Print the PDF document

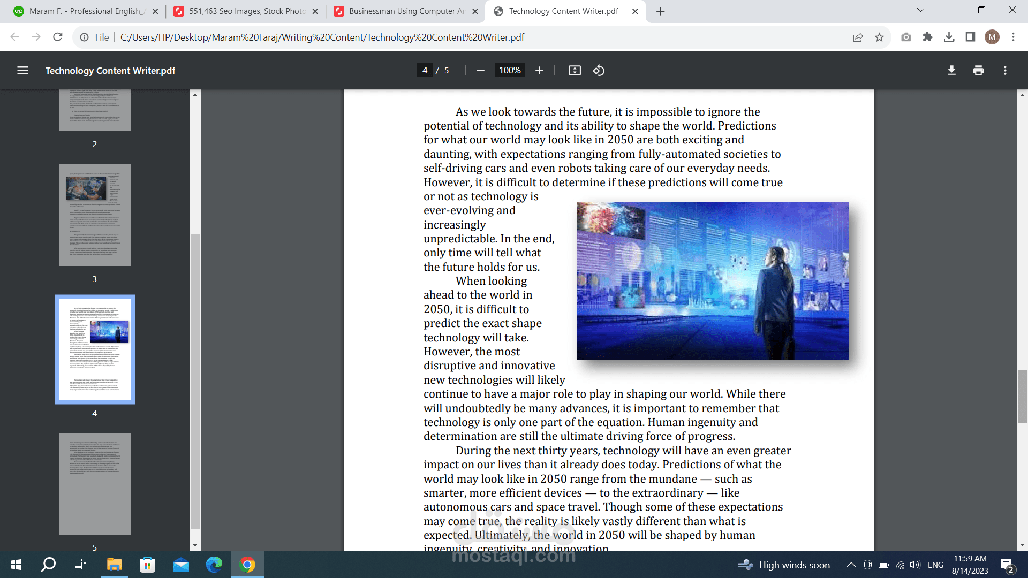pyautogui.click(x=978, y=71)
